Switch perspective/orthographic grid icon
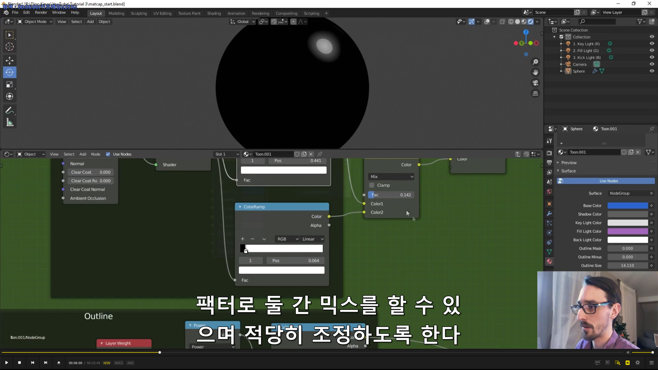The width and height of the screenshot is (658, 370). tap(535, 94)
